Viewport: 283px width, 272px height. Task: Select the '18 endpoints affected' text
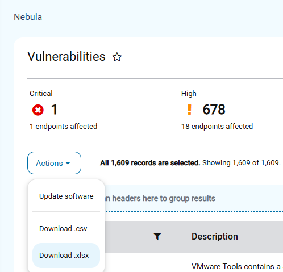point(217,127)
